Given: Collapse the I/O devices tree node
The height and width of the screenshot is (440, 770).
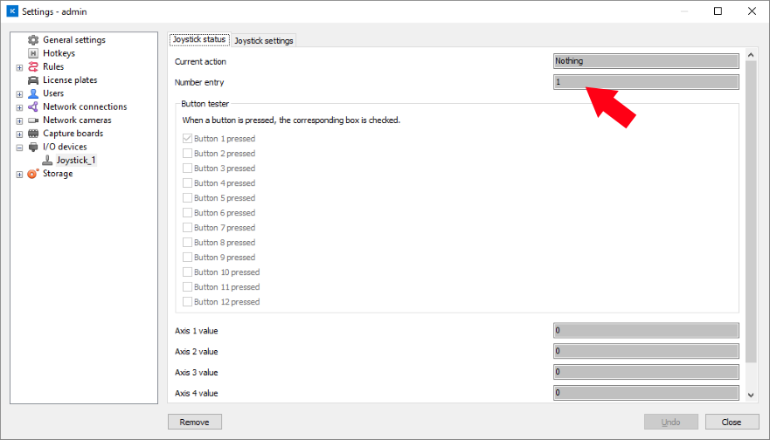Looking at the screenshot, I should [x=19, y=148].
